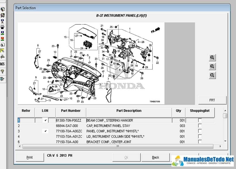Screen dimensions: 236x169
Task: Click the FRT button
Action: point(212,100)
